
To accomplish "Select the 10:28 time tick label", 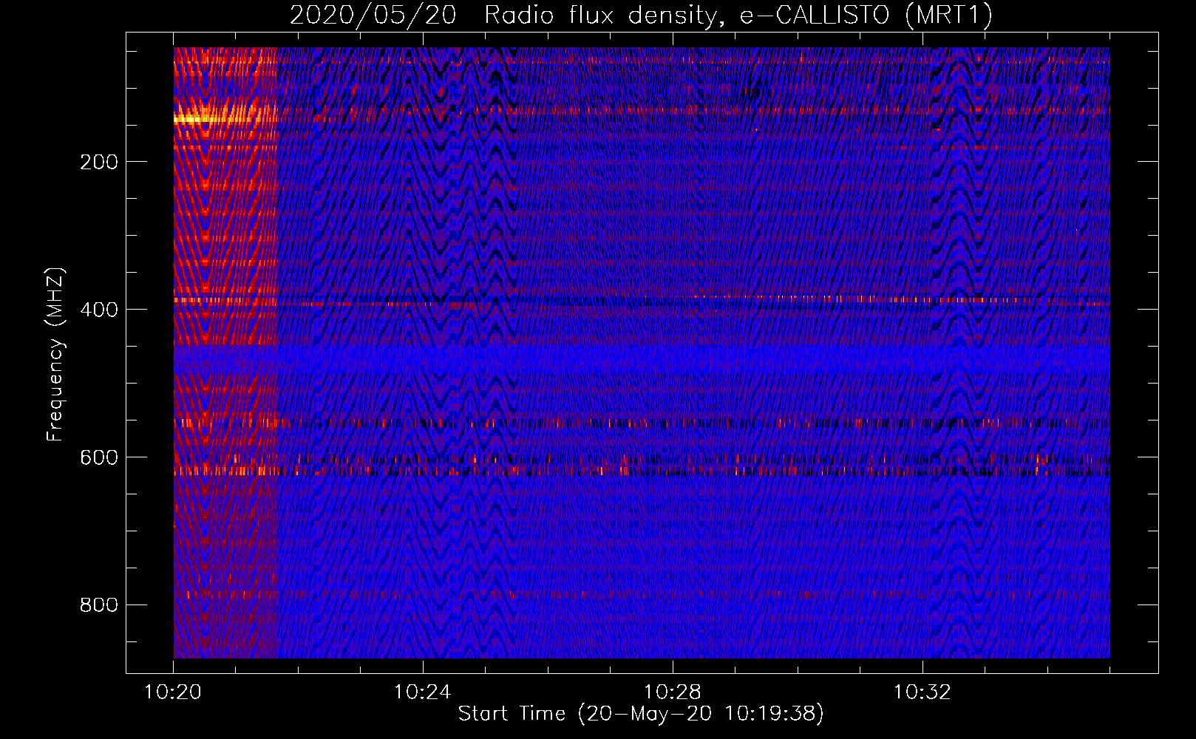I will coord(673,692).
